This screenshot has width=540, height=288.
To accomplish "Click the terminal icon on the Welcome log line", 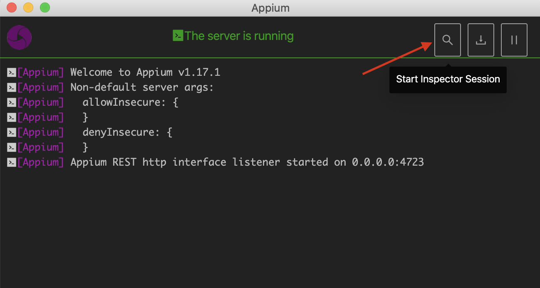I will [12, 73].
